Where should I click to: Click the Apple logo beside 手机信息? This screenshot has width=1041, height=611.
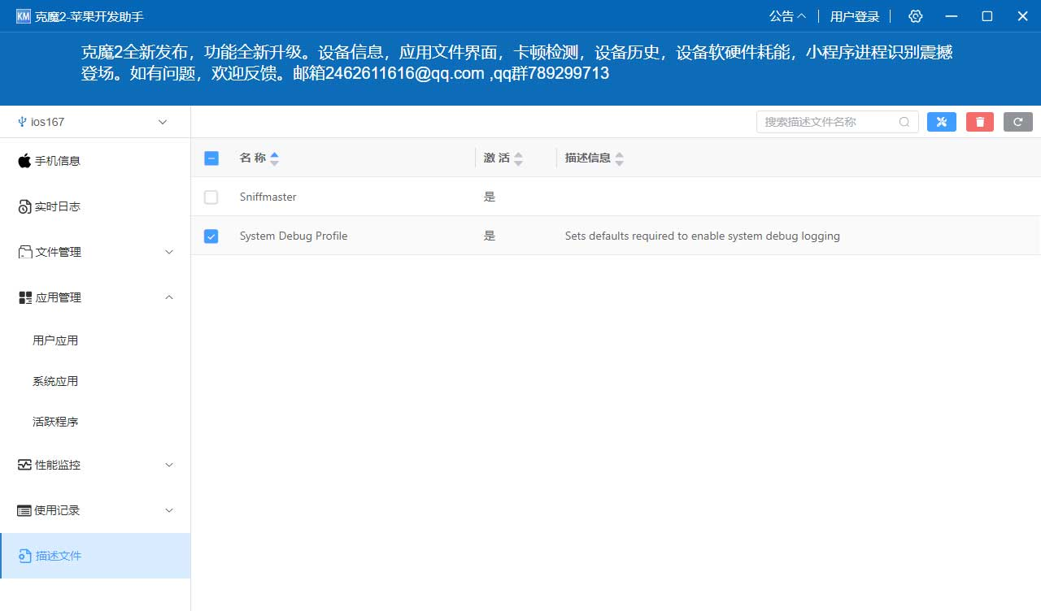point(24,160)
